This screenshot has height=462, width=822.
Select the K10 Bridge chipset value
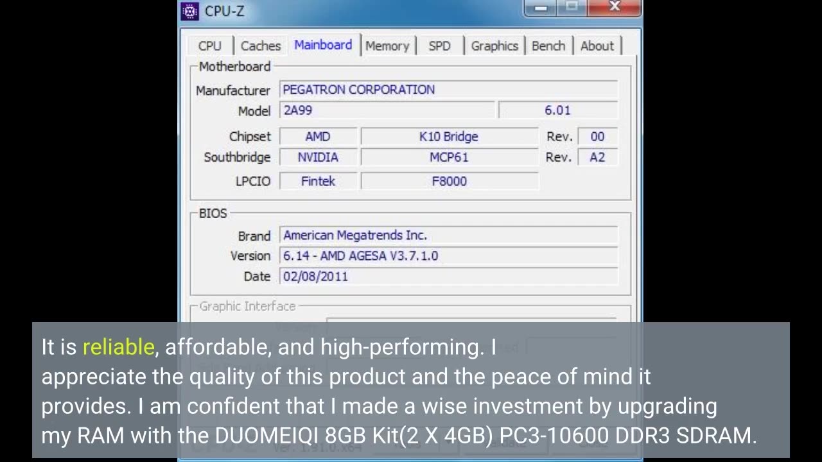tap(449, 137)
